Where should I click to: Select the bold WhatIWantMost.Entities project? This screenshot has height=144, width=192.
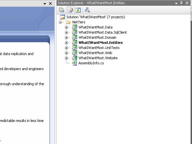tap(100, 43)
